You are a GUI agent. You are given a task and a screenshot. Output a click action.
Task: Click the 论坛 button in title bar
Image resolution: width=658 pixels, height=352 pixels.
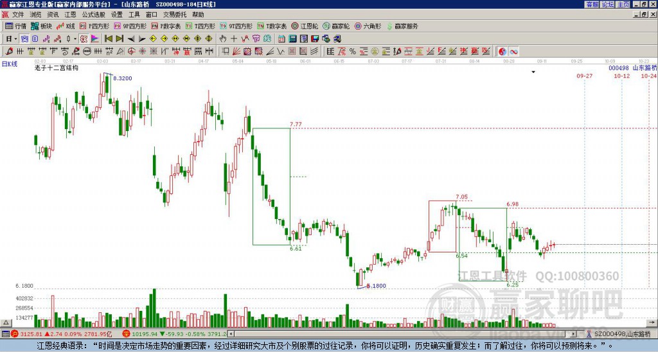607,4
